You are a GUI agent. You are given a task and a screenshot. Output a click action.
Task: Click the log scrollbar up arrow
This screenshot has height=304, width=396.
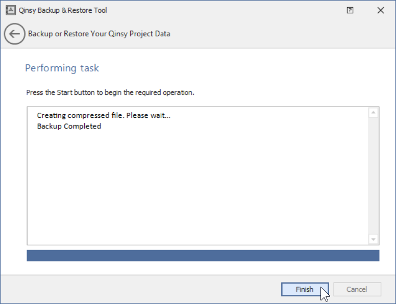373,113
